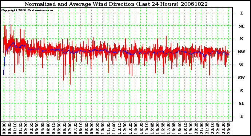Click the 06:25 time label
The height and width of the screenshot is (136, 251).
tap(64, 128)
